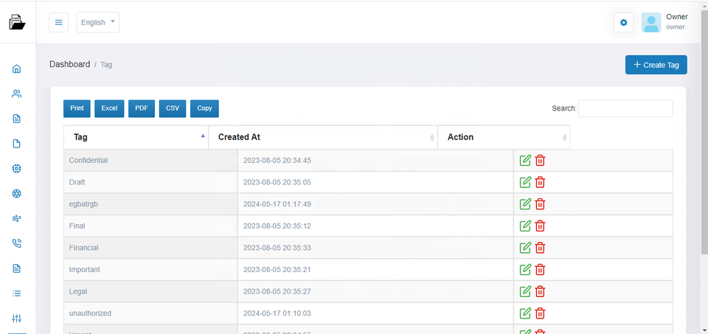
Task: Toggle the hamburger sidebar menu button
Action: pos(59,23)
